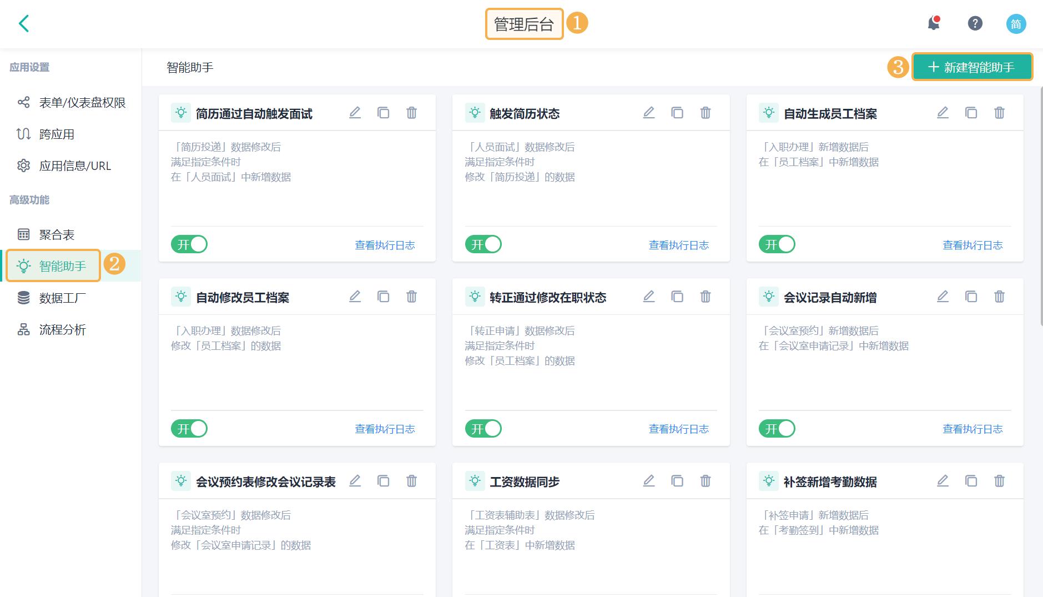The height and width of the screenshot is (597, 1043).
Task: Open the 流程分析 section
Action: (x=61, y=330)
